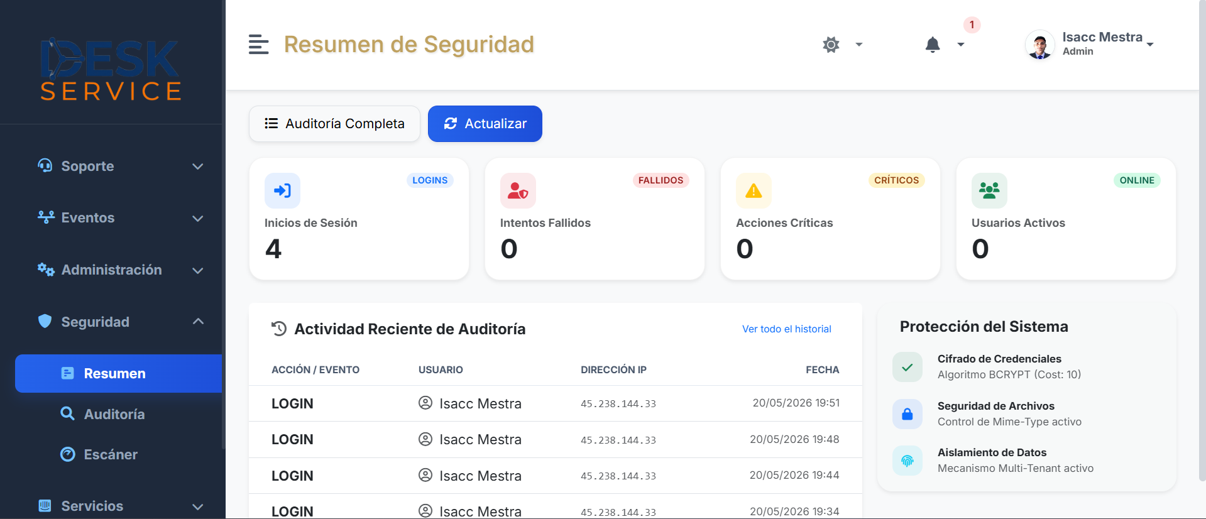The image size is (1206, 519).
Task: Click the FALLIDOS badge
Action: click(x=661, y=180)
